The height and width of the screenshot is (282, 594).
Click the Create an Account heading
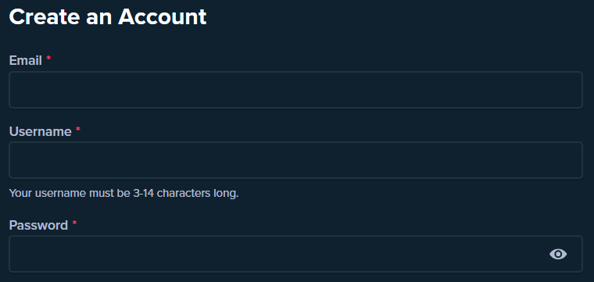tap(108, 17)
